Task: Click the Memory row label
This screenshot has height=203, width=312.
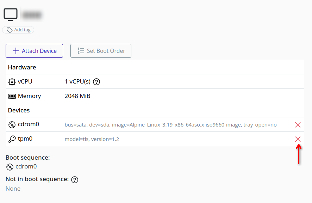Action: click(x=30, y=96)
